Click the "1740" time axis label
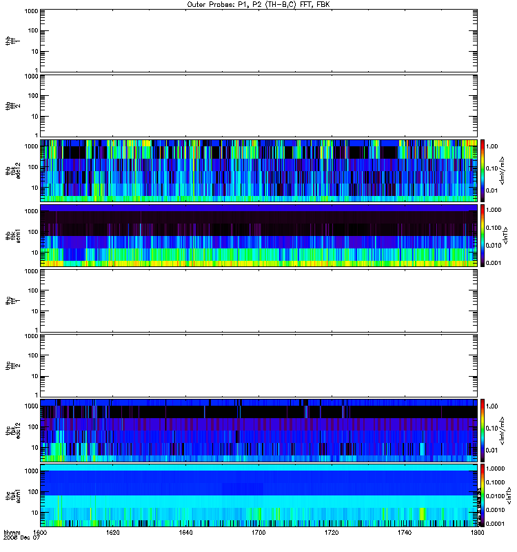 [405, 532]
